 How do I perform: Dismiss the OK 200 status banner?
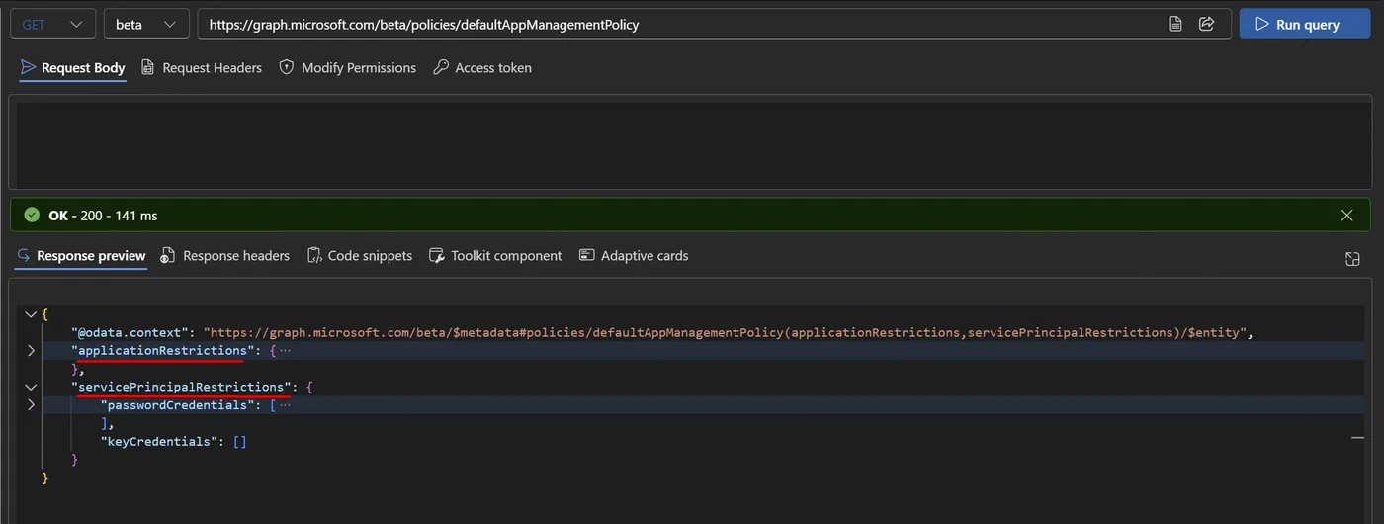pyautogui.click(x=1346, y=215)
